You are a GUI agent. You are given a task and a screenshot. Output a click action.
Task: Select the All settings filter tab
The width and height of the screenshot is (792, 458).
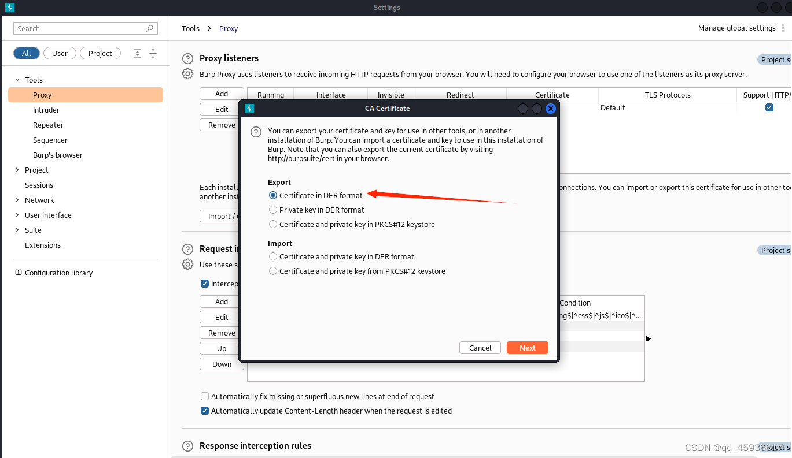[x=27, y=53]
